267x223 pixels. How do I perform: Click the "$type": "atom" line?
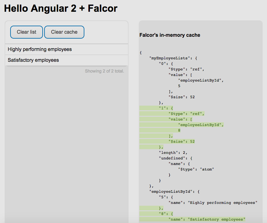point(196,169)
